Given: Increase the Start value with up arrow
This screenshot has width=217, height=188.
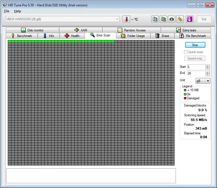Looking at the screenshot, I should [x=207, y=66].
